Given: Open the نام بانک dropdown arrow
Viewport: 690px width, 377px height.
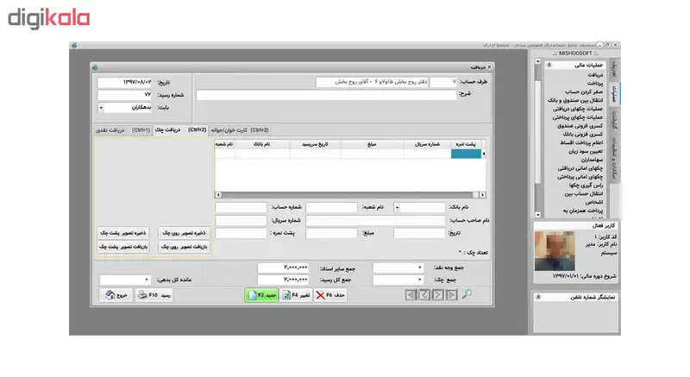Looking at the screenshot, I should click(x=398, y=207).
